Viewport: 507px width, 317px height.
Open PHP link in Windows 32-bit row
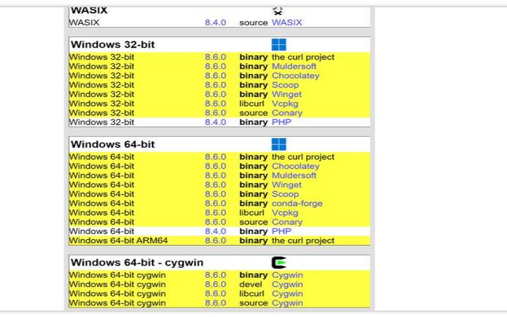pos(281,122)
